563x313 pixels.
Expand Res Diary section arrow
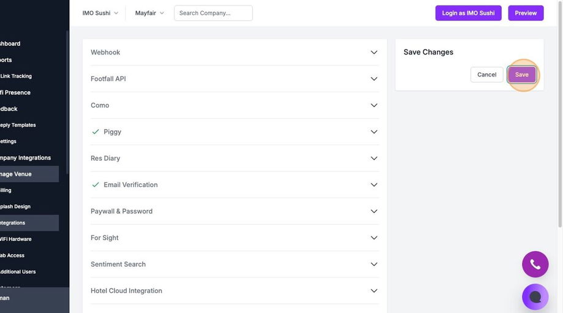374,158
